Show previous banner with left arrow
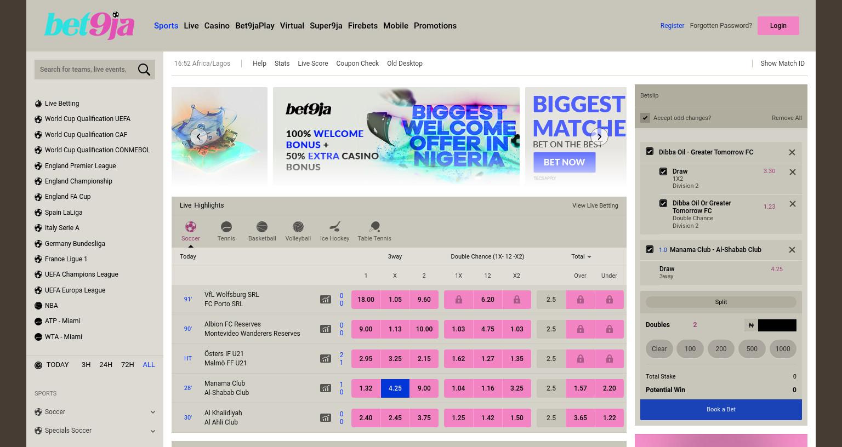Screen dimensions: 842x447 [198, 137]
